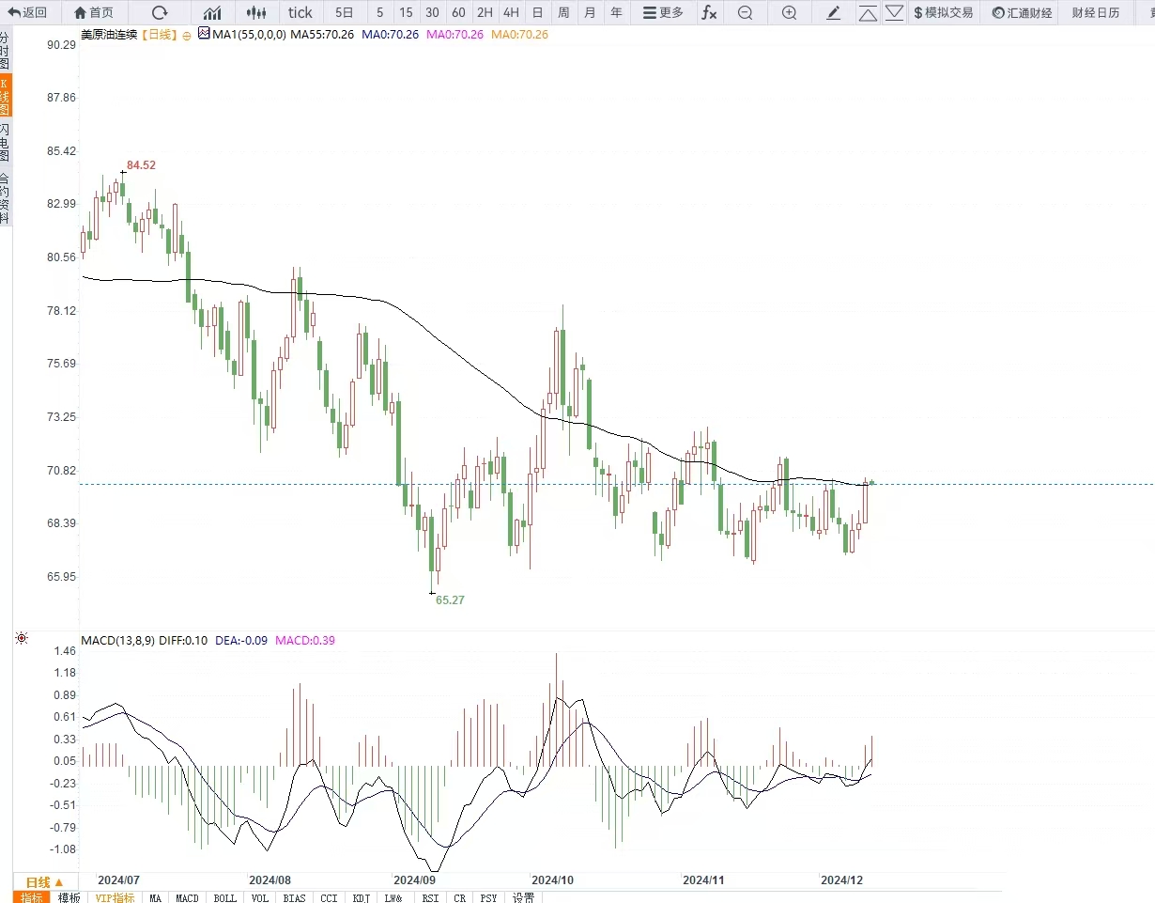This screenshot has width=1155, height=903.
Task: Click the refresh icon in toolbar
Action: (160, 12)
